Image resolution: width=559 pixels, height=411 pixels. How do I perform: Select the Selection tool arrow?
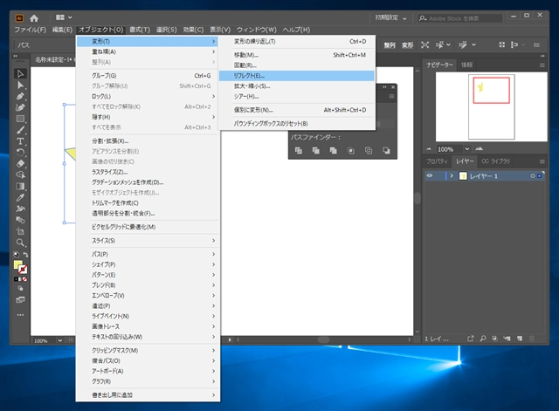(x=20, y=73)
